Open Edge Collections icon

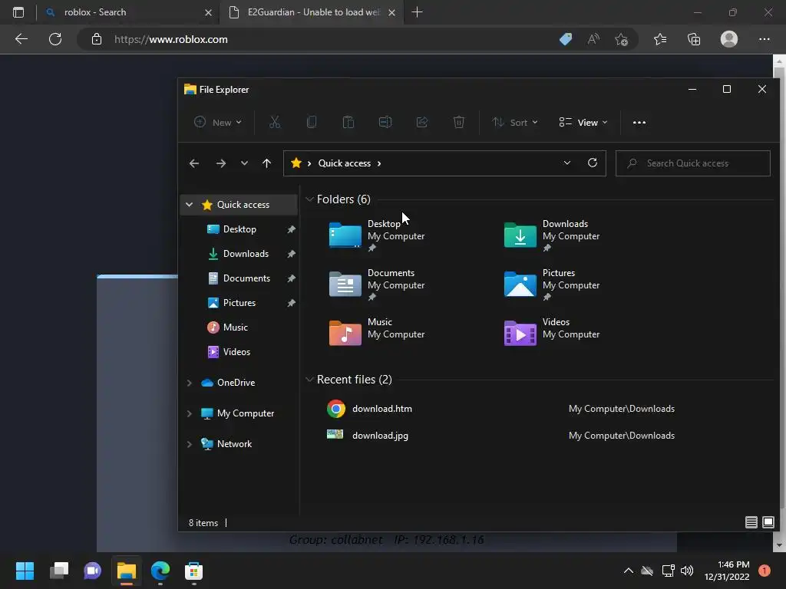pos(694,39)
